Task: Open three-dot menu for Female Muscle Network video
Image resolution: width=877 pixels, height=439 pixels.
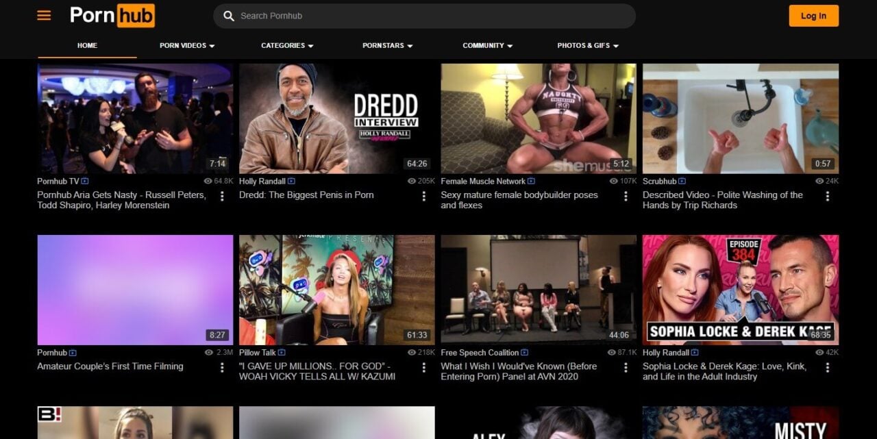Action: 626,197
